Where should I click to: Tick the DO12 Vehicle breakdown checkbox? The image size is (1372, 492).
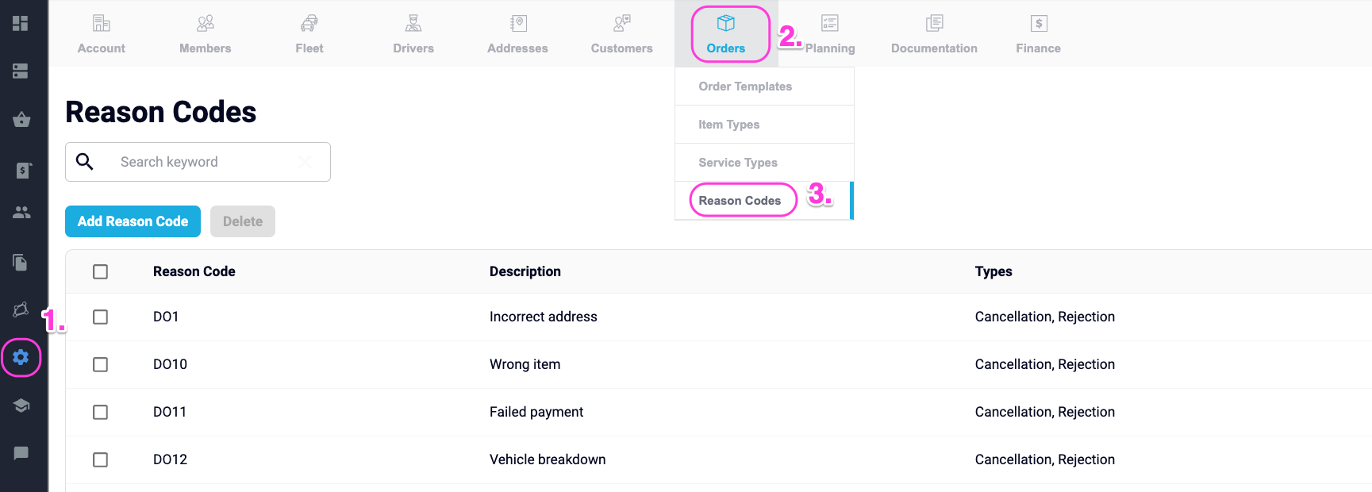[x=100, y=459]
